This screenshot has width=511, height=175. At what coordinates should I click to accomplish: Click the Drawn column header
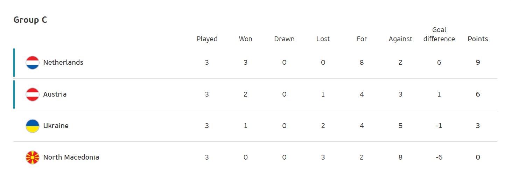point(284,39)
